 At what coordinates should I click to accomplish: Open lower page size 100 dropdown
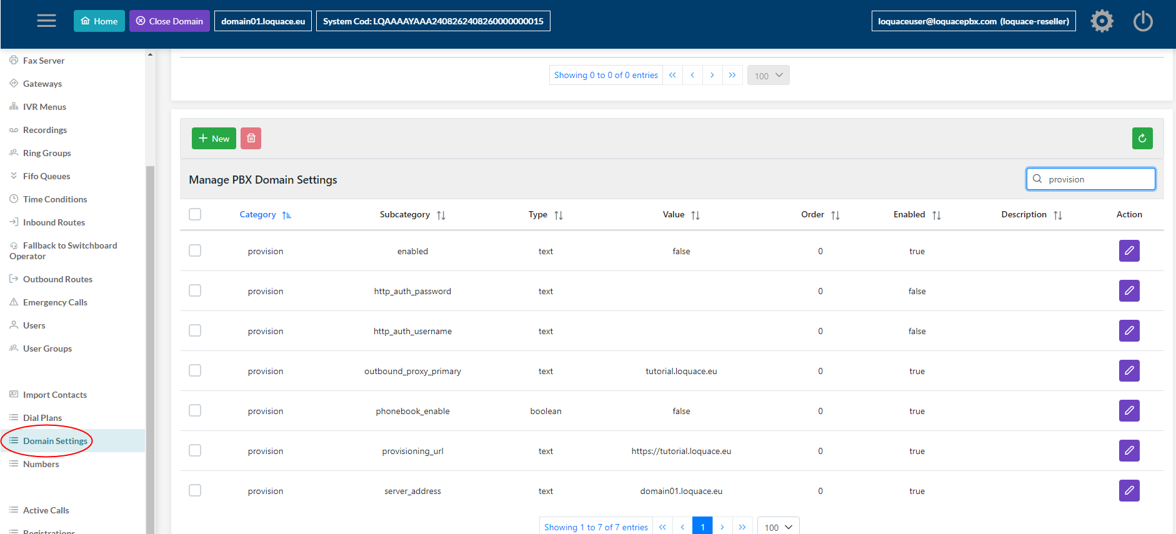[x=778, y=527]
